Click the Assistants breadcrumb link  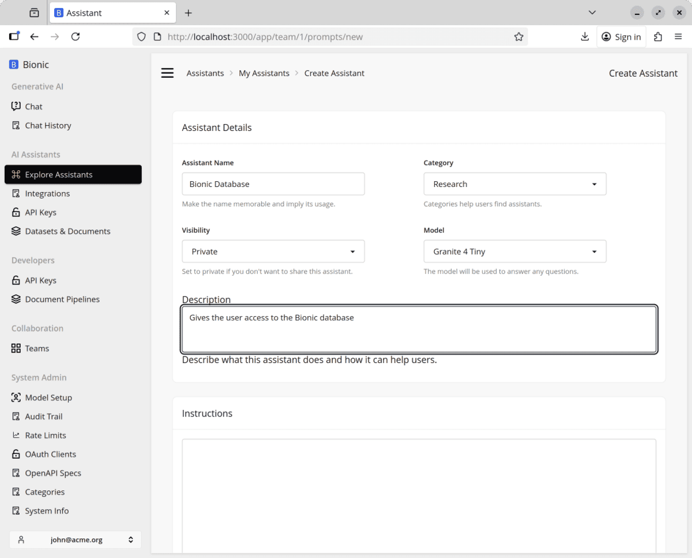point(205,73)
